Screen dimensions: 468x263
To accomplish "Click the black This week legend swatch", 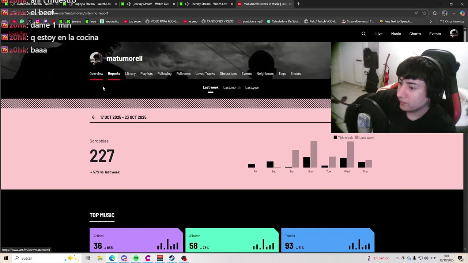I will point(335,138).
